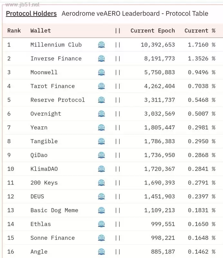Viewport: 223px width, 258px height.
Task: Open Tarot Finance globe icon
Action: [x=101, y=86]
